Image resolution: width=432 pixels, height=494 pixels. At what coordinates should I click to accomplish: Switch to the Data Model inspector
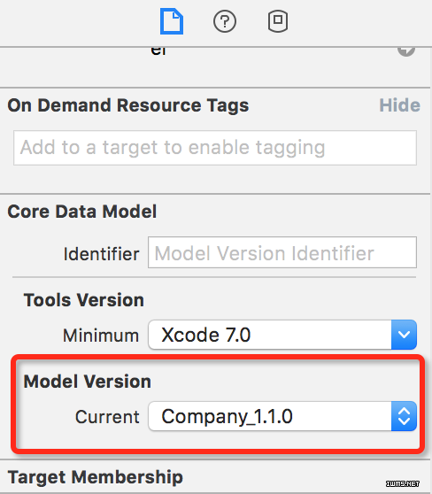278,21
